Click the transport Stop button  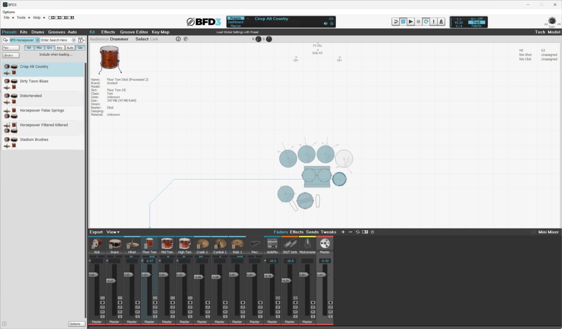[403, 21]
